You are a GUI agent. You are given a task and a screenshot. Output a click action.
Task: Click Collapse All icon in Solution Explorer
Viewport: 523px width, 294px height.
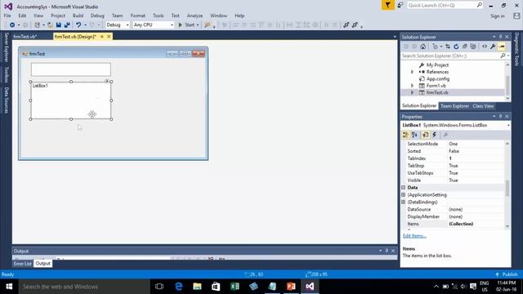coord(465,47)
